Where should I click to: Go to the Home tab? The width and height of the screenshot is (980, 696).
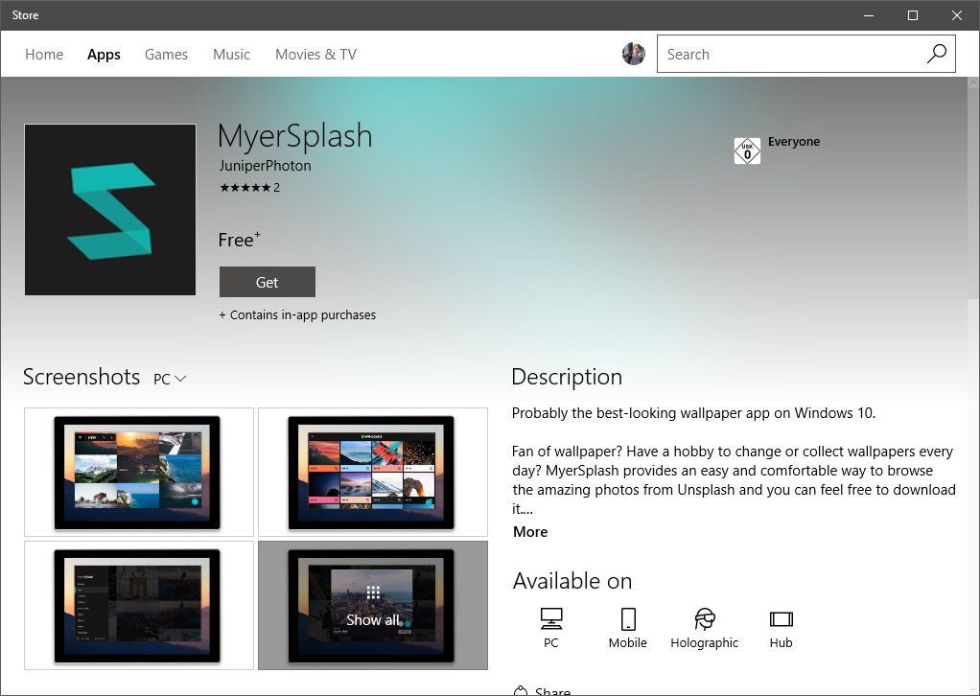(x=44, y=55)
